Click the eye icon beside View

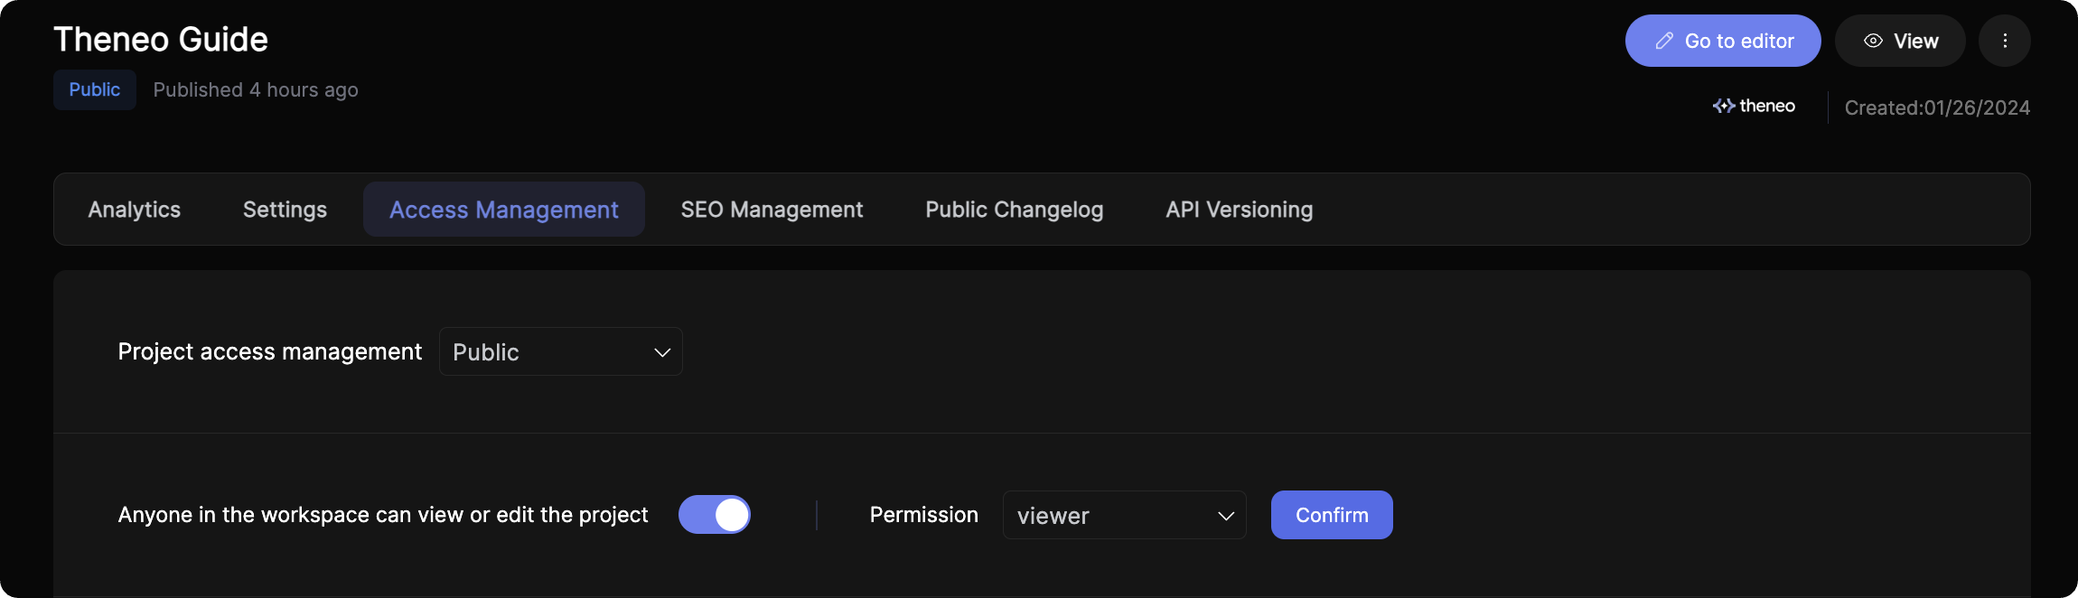1873,41
